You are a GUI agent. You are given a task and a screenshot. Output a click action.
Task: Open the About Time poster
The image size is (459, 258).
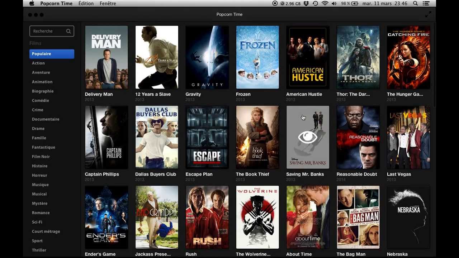click(x=308, y=217)
